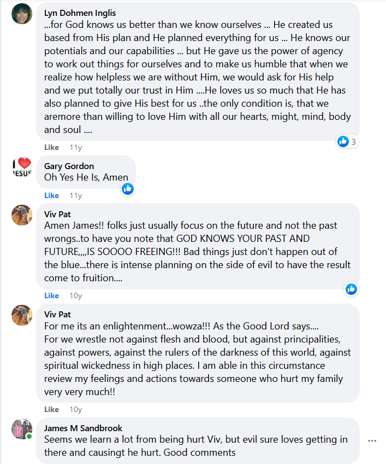Like Viv Pat's "enlightenment" comment
386x464 pixels.
click(51, 409)
